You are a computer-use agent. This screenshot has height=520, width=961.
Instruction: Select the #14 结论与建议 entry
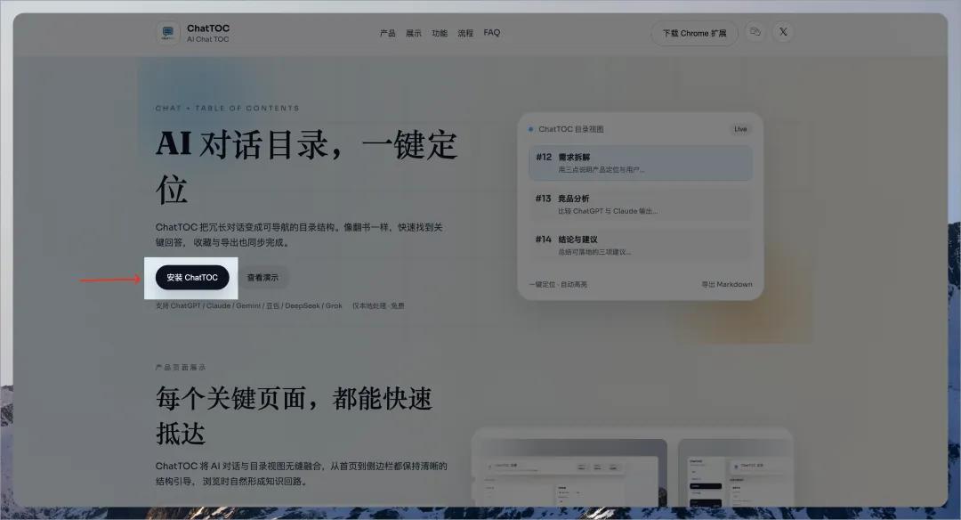(x=641, y=245)
